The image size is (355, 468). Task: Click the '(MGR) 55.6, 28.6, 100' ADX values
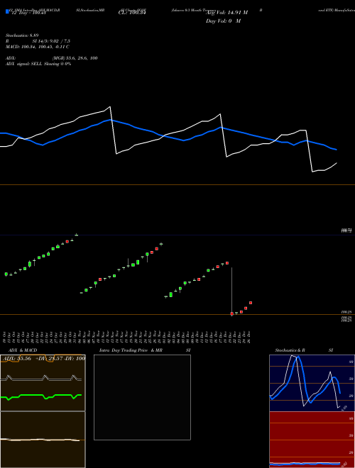75,58
